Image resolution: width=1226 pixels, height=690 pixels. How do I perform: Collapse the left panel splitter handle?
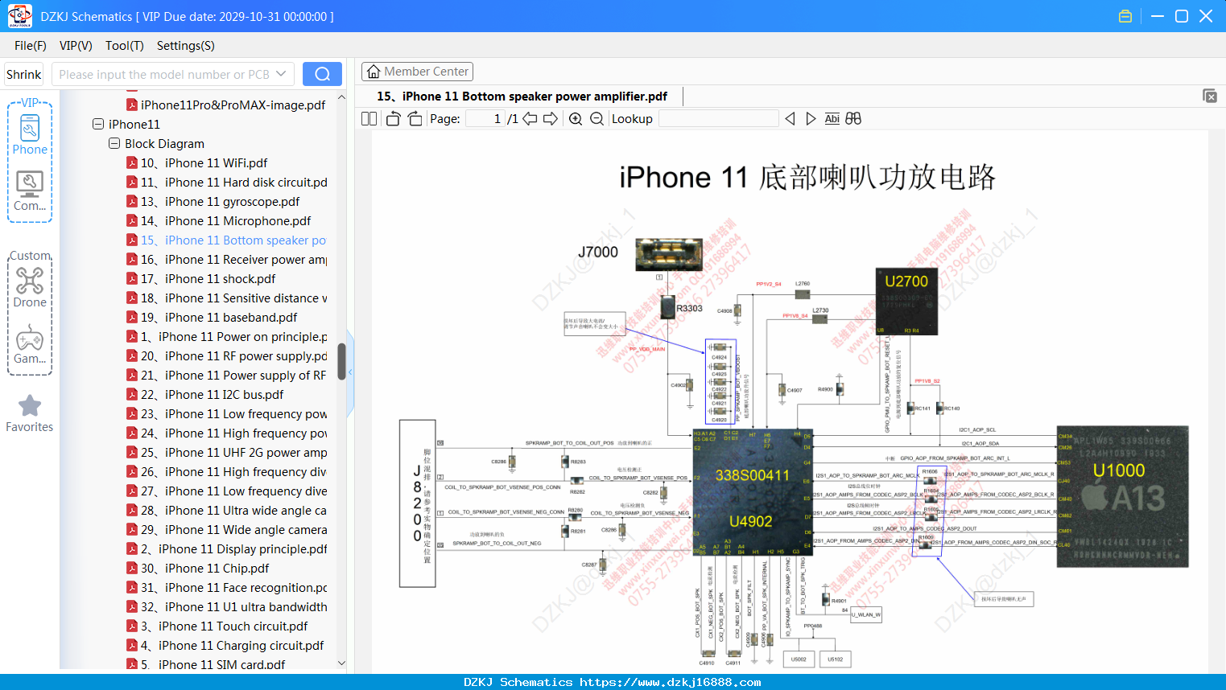[350, 373]
